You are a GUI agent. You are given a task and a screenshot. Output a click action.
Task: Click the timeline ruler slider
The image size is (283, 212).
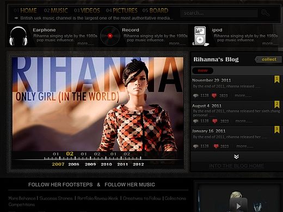click(93, 158)
